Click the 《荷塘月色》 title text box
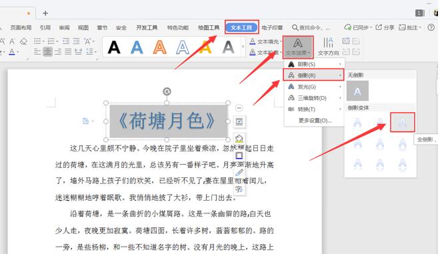 click(167, 121)
